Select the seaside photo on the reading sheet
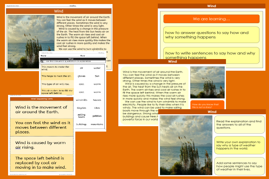The height and width of the screenshot is (179, 269). [31, 42]
